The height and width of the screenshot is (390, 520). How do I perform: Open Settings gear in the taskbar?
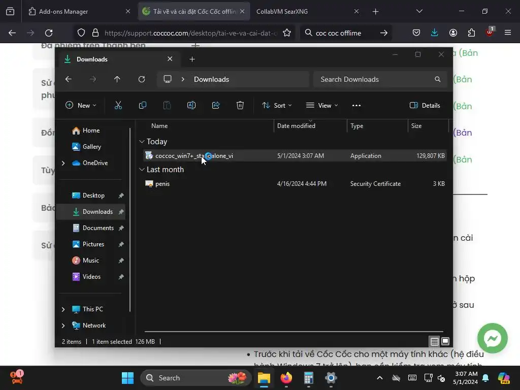pos(331,378)
